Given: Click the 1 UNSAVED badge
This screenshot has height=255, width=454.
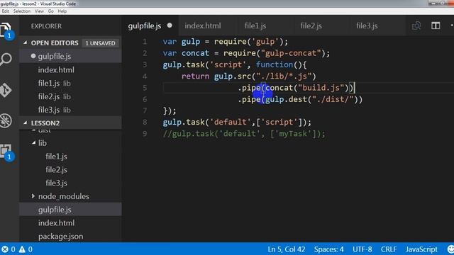Looking at the screenshot, I should (100, 43).
